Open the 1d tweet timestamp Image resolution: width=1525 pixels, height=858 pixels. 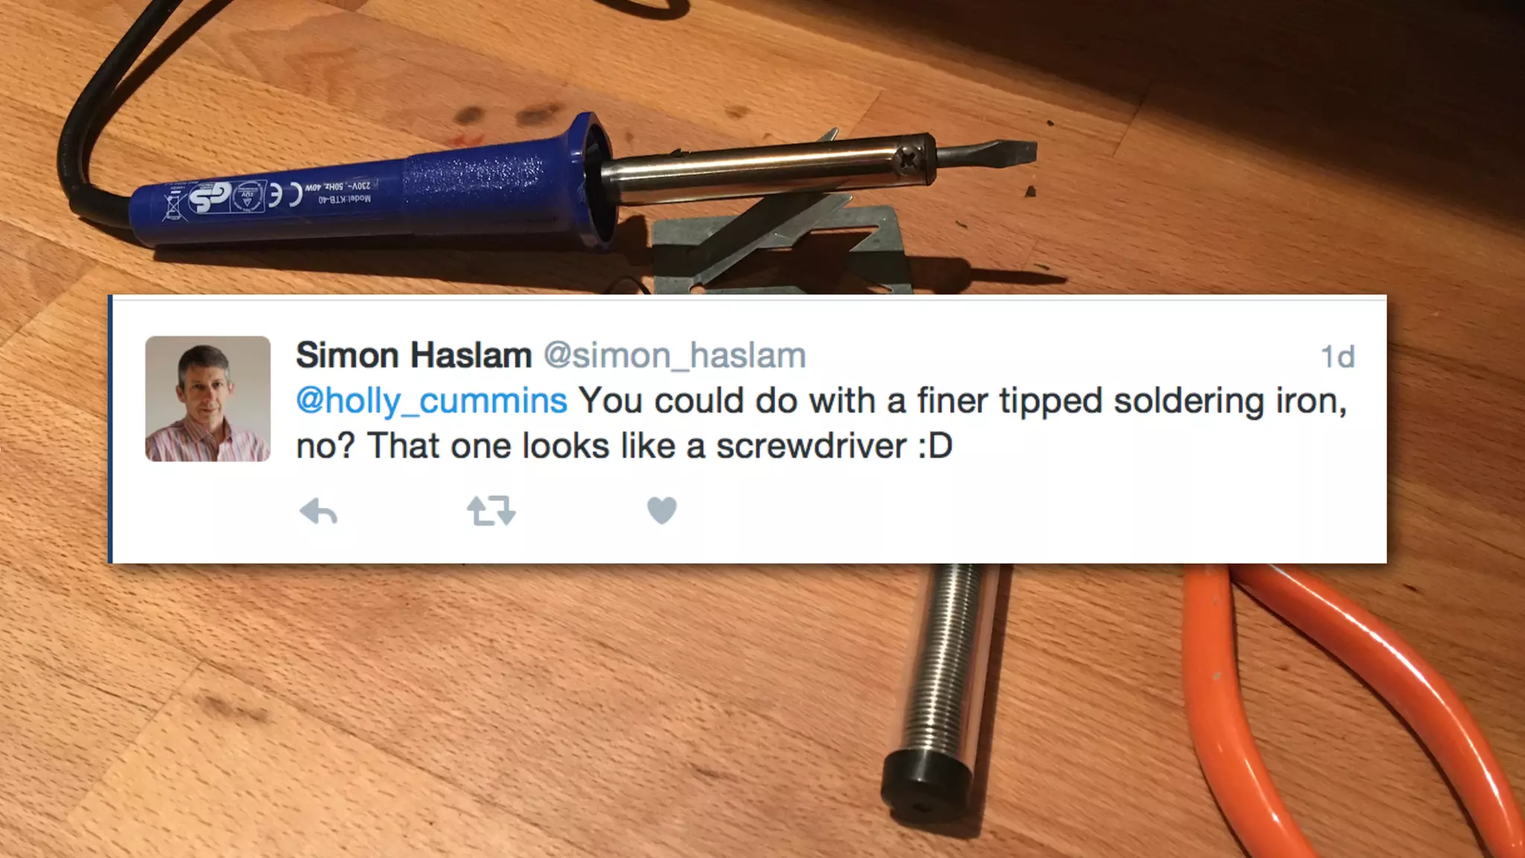tap(1337, 357)
